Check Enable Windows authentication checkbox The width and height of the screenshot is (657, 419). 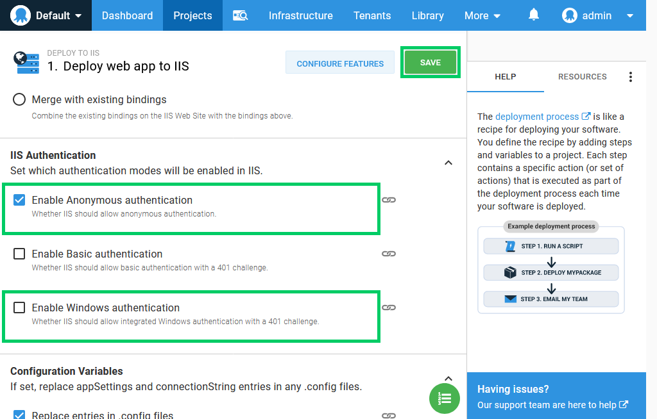coord(19,308)
